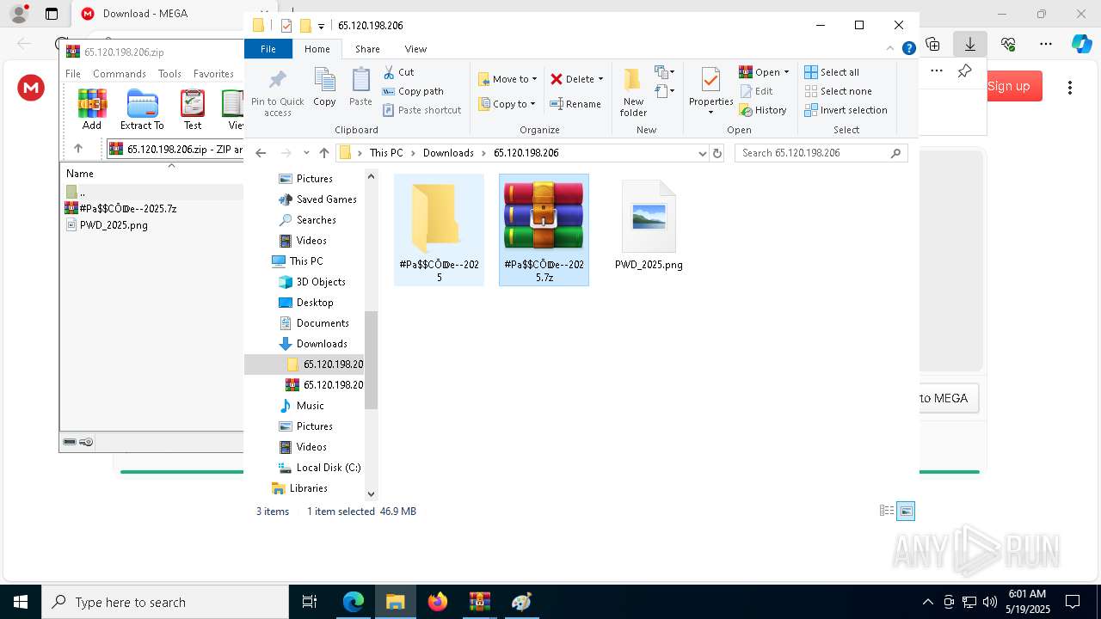
Task: Select the #Pa$$CODe--2025.7z archive file
Action: pos(544,230)
